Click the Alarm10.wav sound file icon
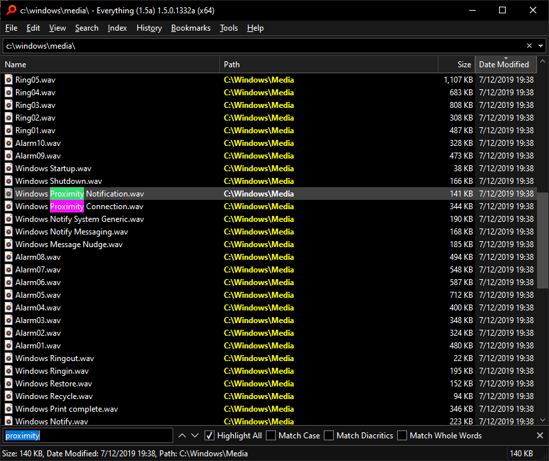 click(x=9, y=143)
